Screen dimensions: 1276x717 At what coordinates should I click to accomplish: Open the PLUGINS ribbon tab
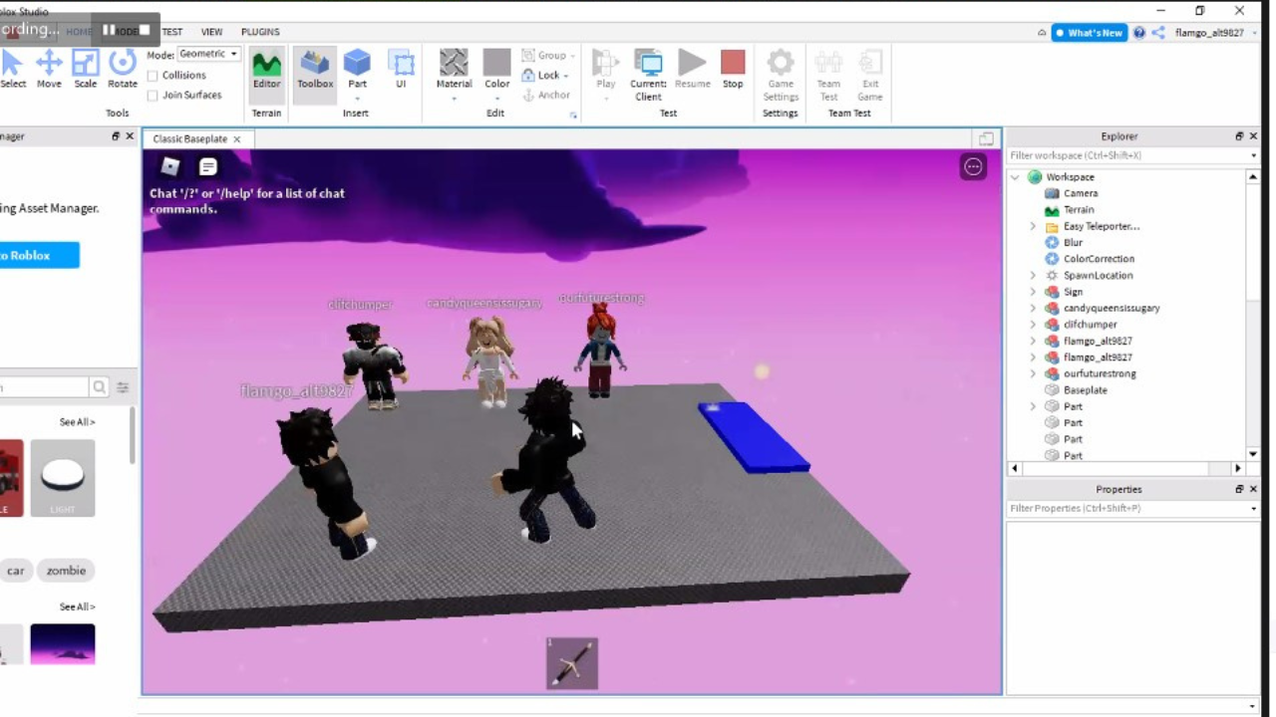click(260, 32)
